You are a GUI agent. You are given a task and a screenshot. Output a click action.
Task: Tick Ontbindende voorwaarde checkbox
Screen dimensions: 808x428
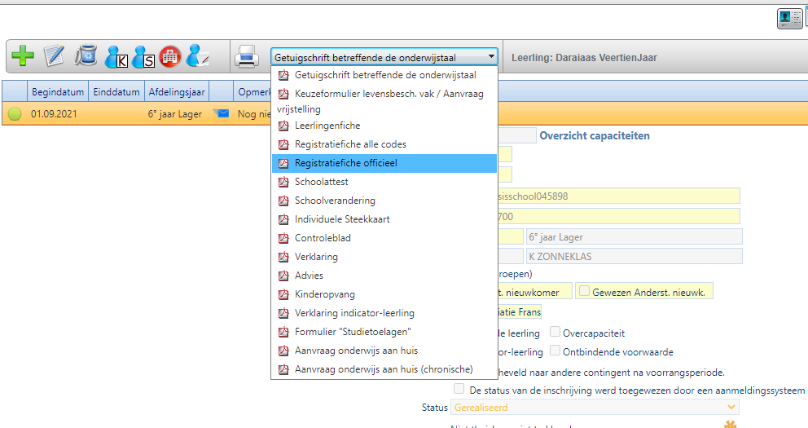click(x=555, y=351)
